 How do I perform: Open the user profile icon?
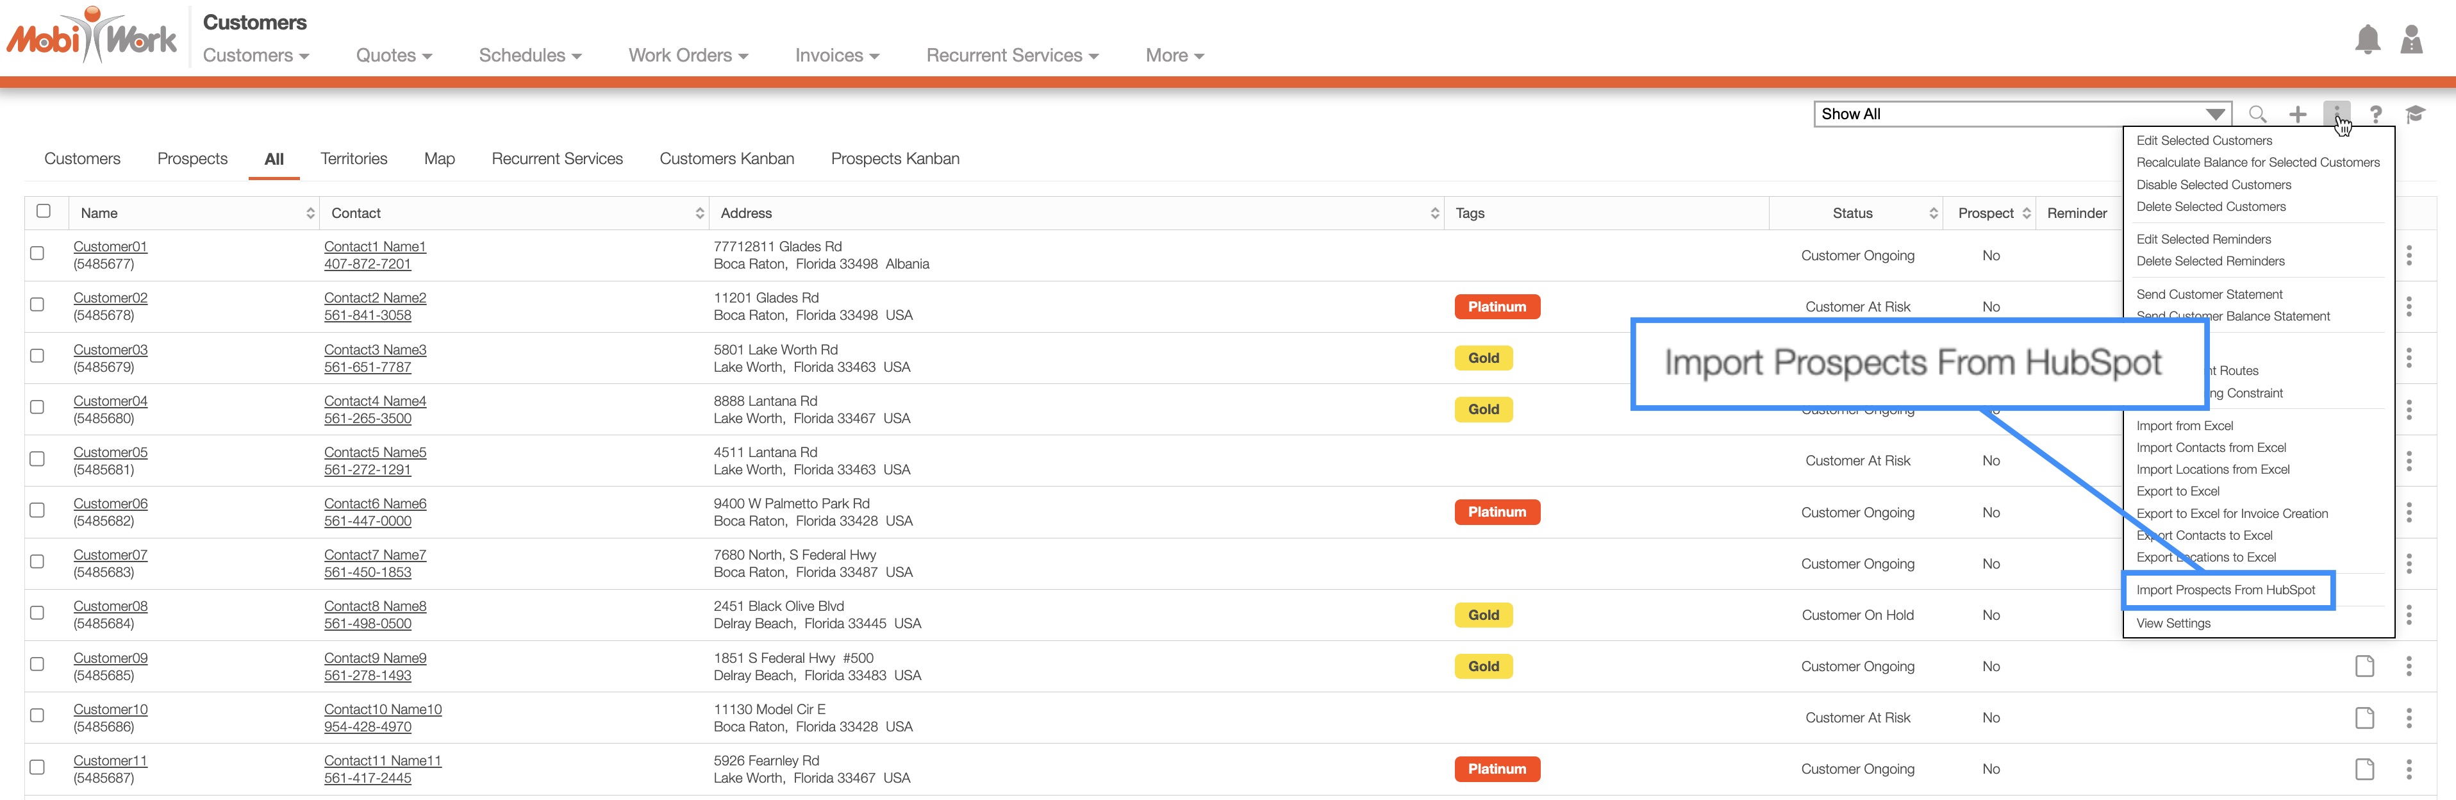click(2411, 40)
